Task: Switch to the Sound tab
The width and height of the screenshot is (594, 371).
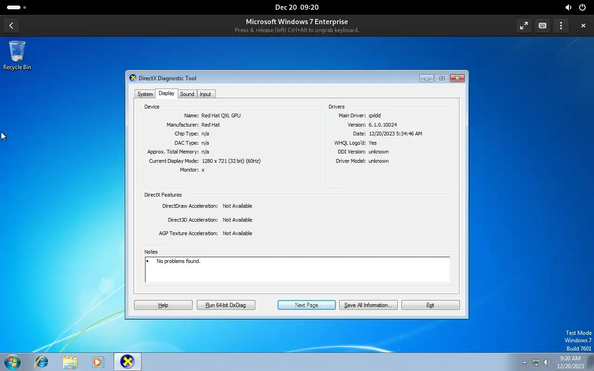Action: (x=187, y=94)
